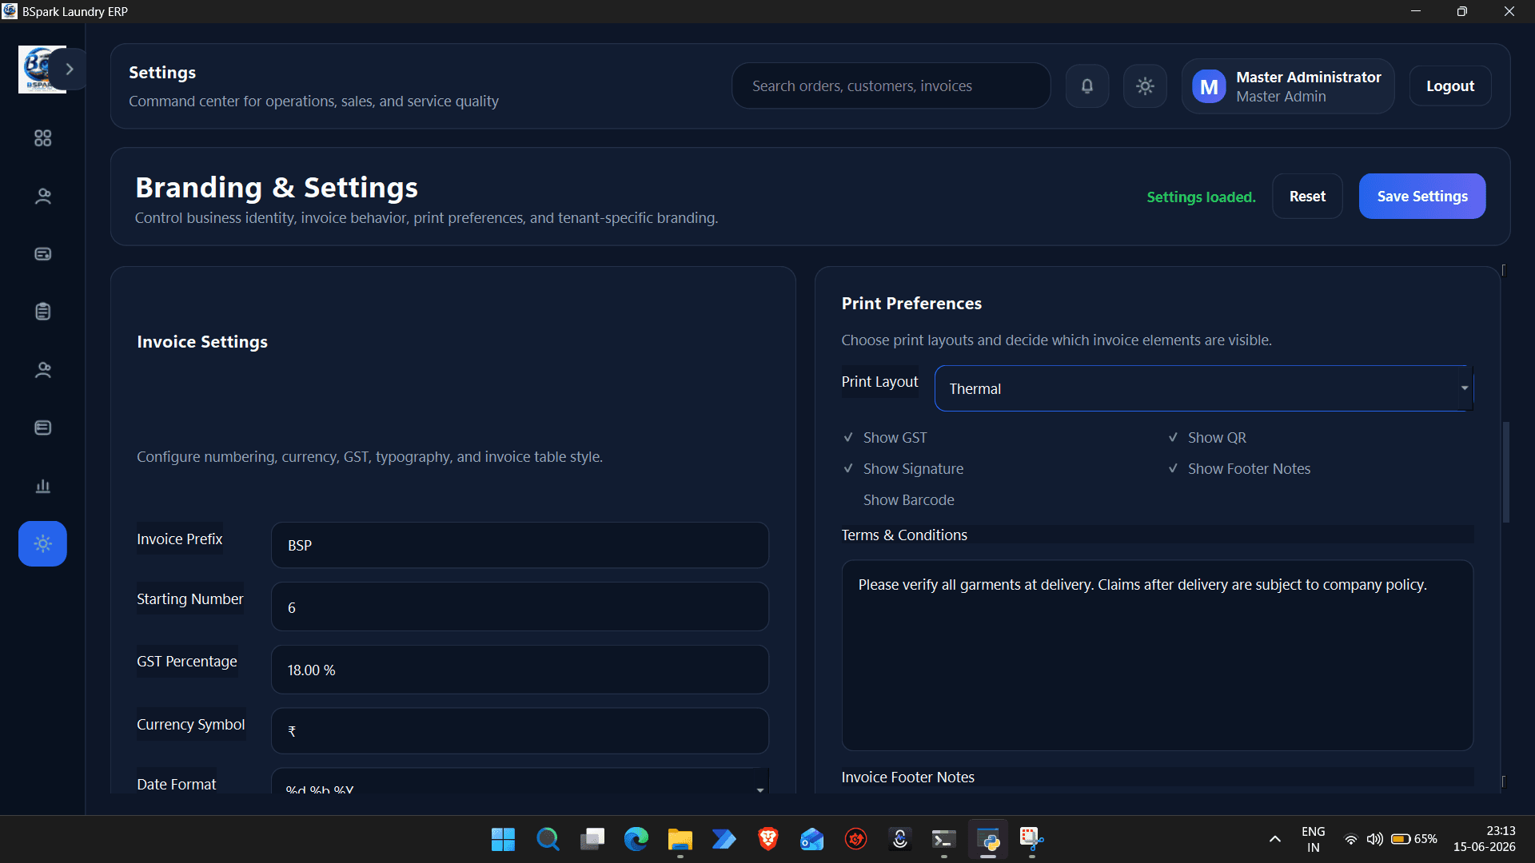Click the 'Settings loaded.' status text
The image size is (1535, 863).
point(1201,197)
